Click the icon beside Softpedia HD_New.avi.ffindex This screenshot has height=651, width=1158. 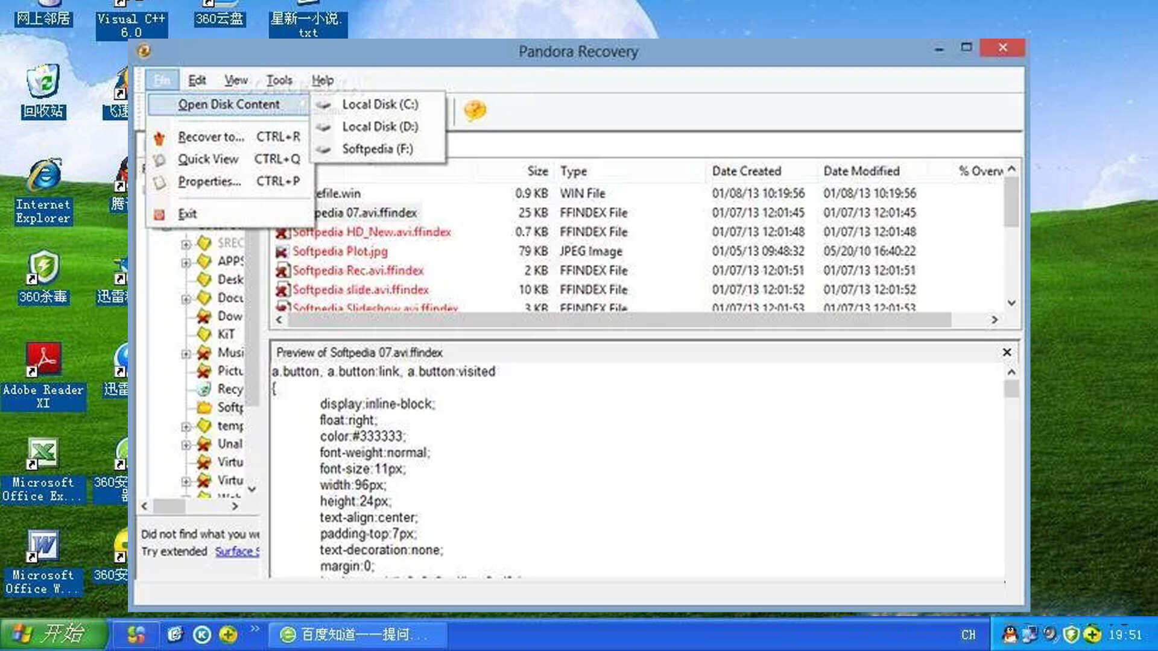pos(282,232)
